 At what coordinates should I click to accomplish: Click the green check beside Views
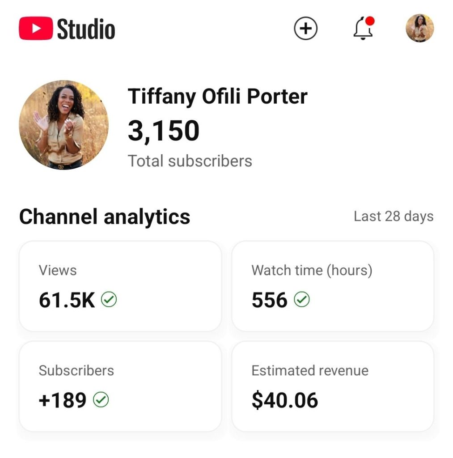[x=109, y=300]
